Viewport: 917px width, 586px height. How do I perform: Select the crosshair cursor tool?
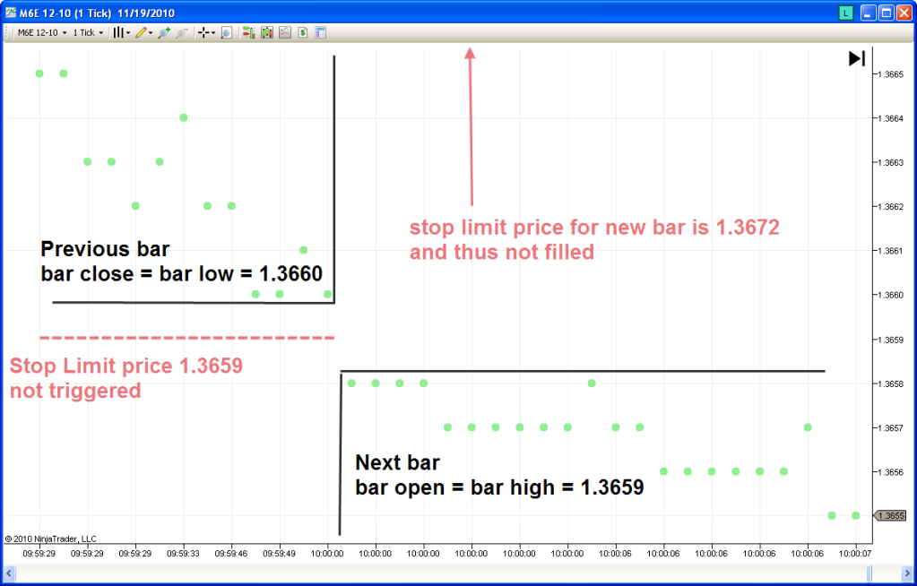pos(205,32)
